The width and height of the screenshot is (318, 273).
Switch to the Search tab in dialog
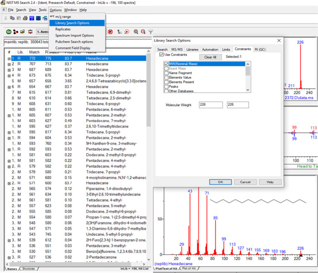(x=162, y=49)
